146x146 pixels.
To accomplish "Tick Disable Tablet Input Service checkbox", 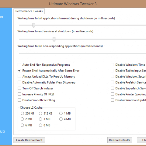I will click(x=112, y=71).
